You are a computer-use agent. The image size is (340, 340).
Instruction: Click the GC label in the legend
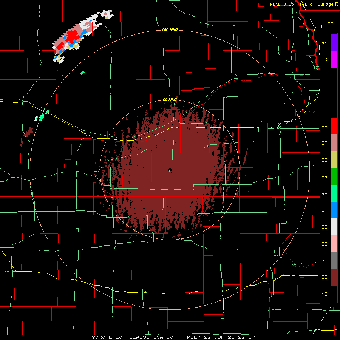tap(324, 261)
